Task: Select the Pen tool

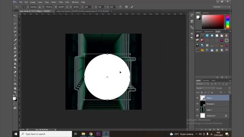Action: pos(15,72)
